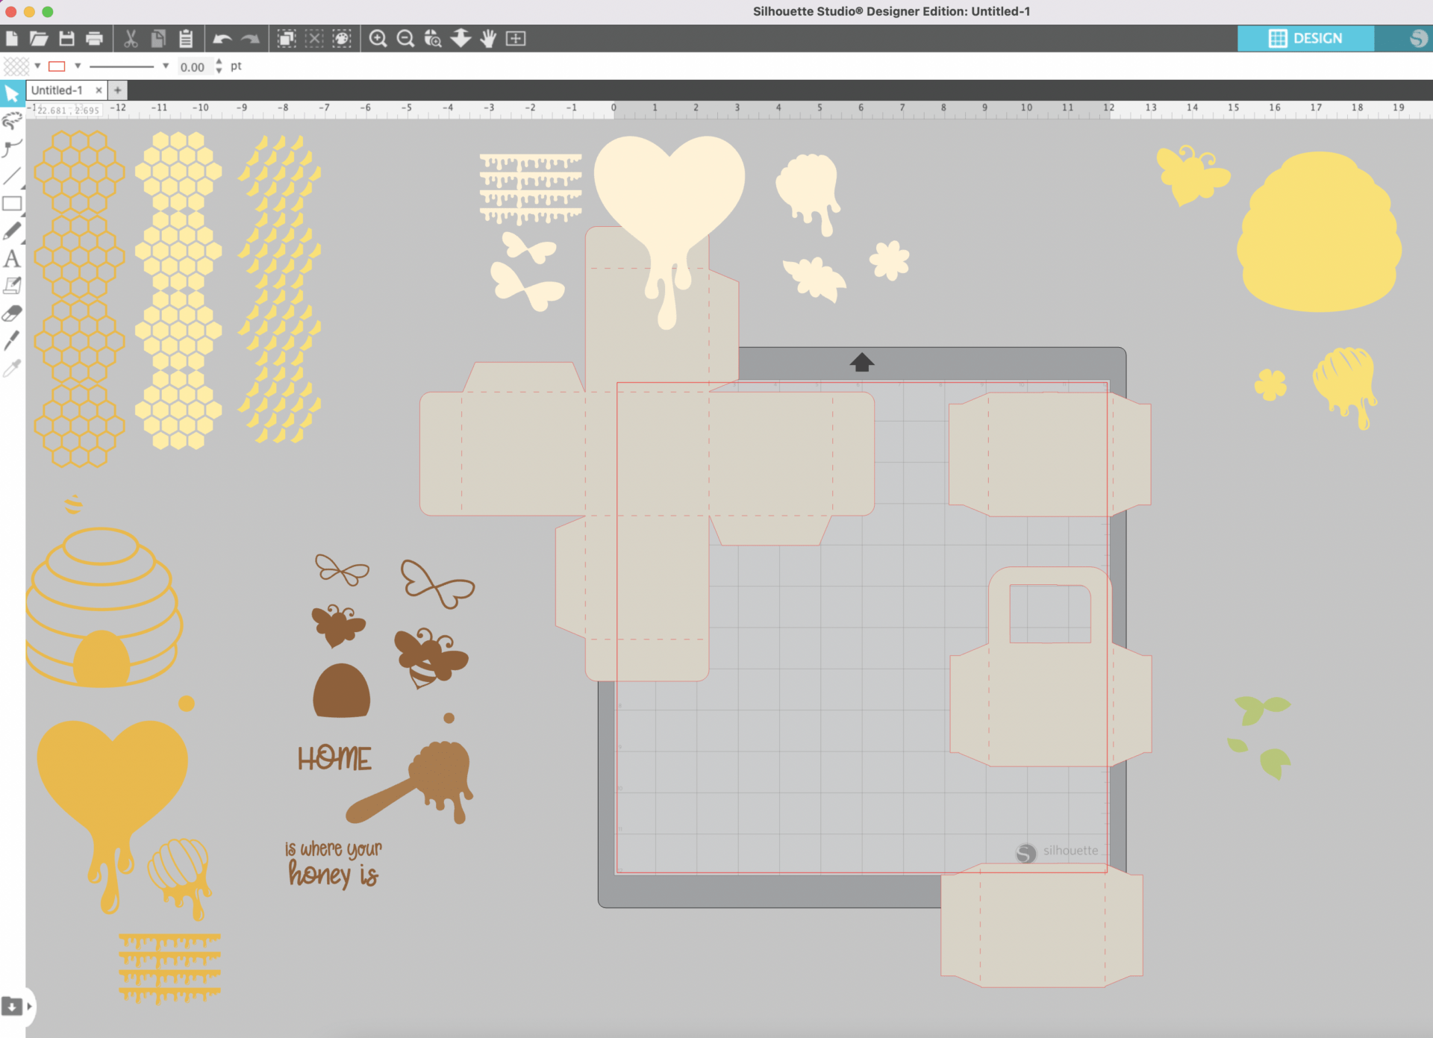
Task: Select the Knife tool
Action: click(x=11, y=341)
